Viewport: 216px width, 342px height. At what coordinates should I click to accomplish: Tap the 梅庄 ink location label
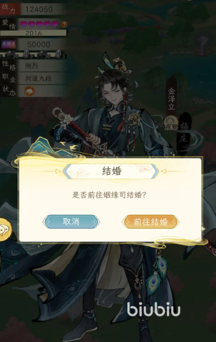click(x=183, y=132)
